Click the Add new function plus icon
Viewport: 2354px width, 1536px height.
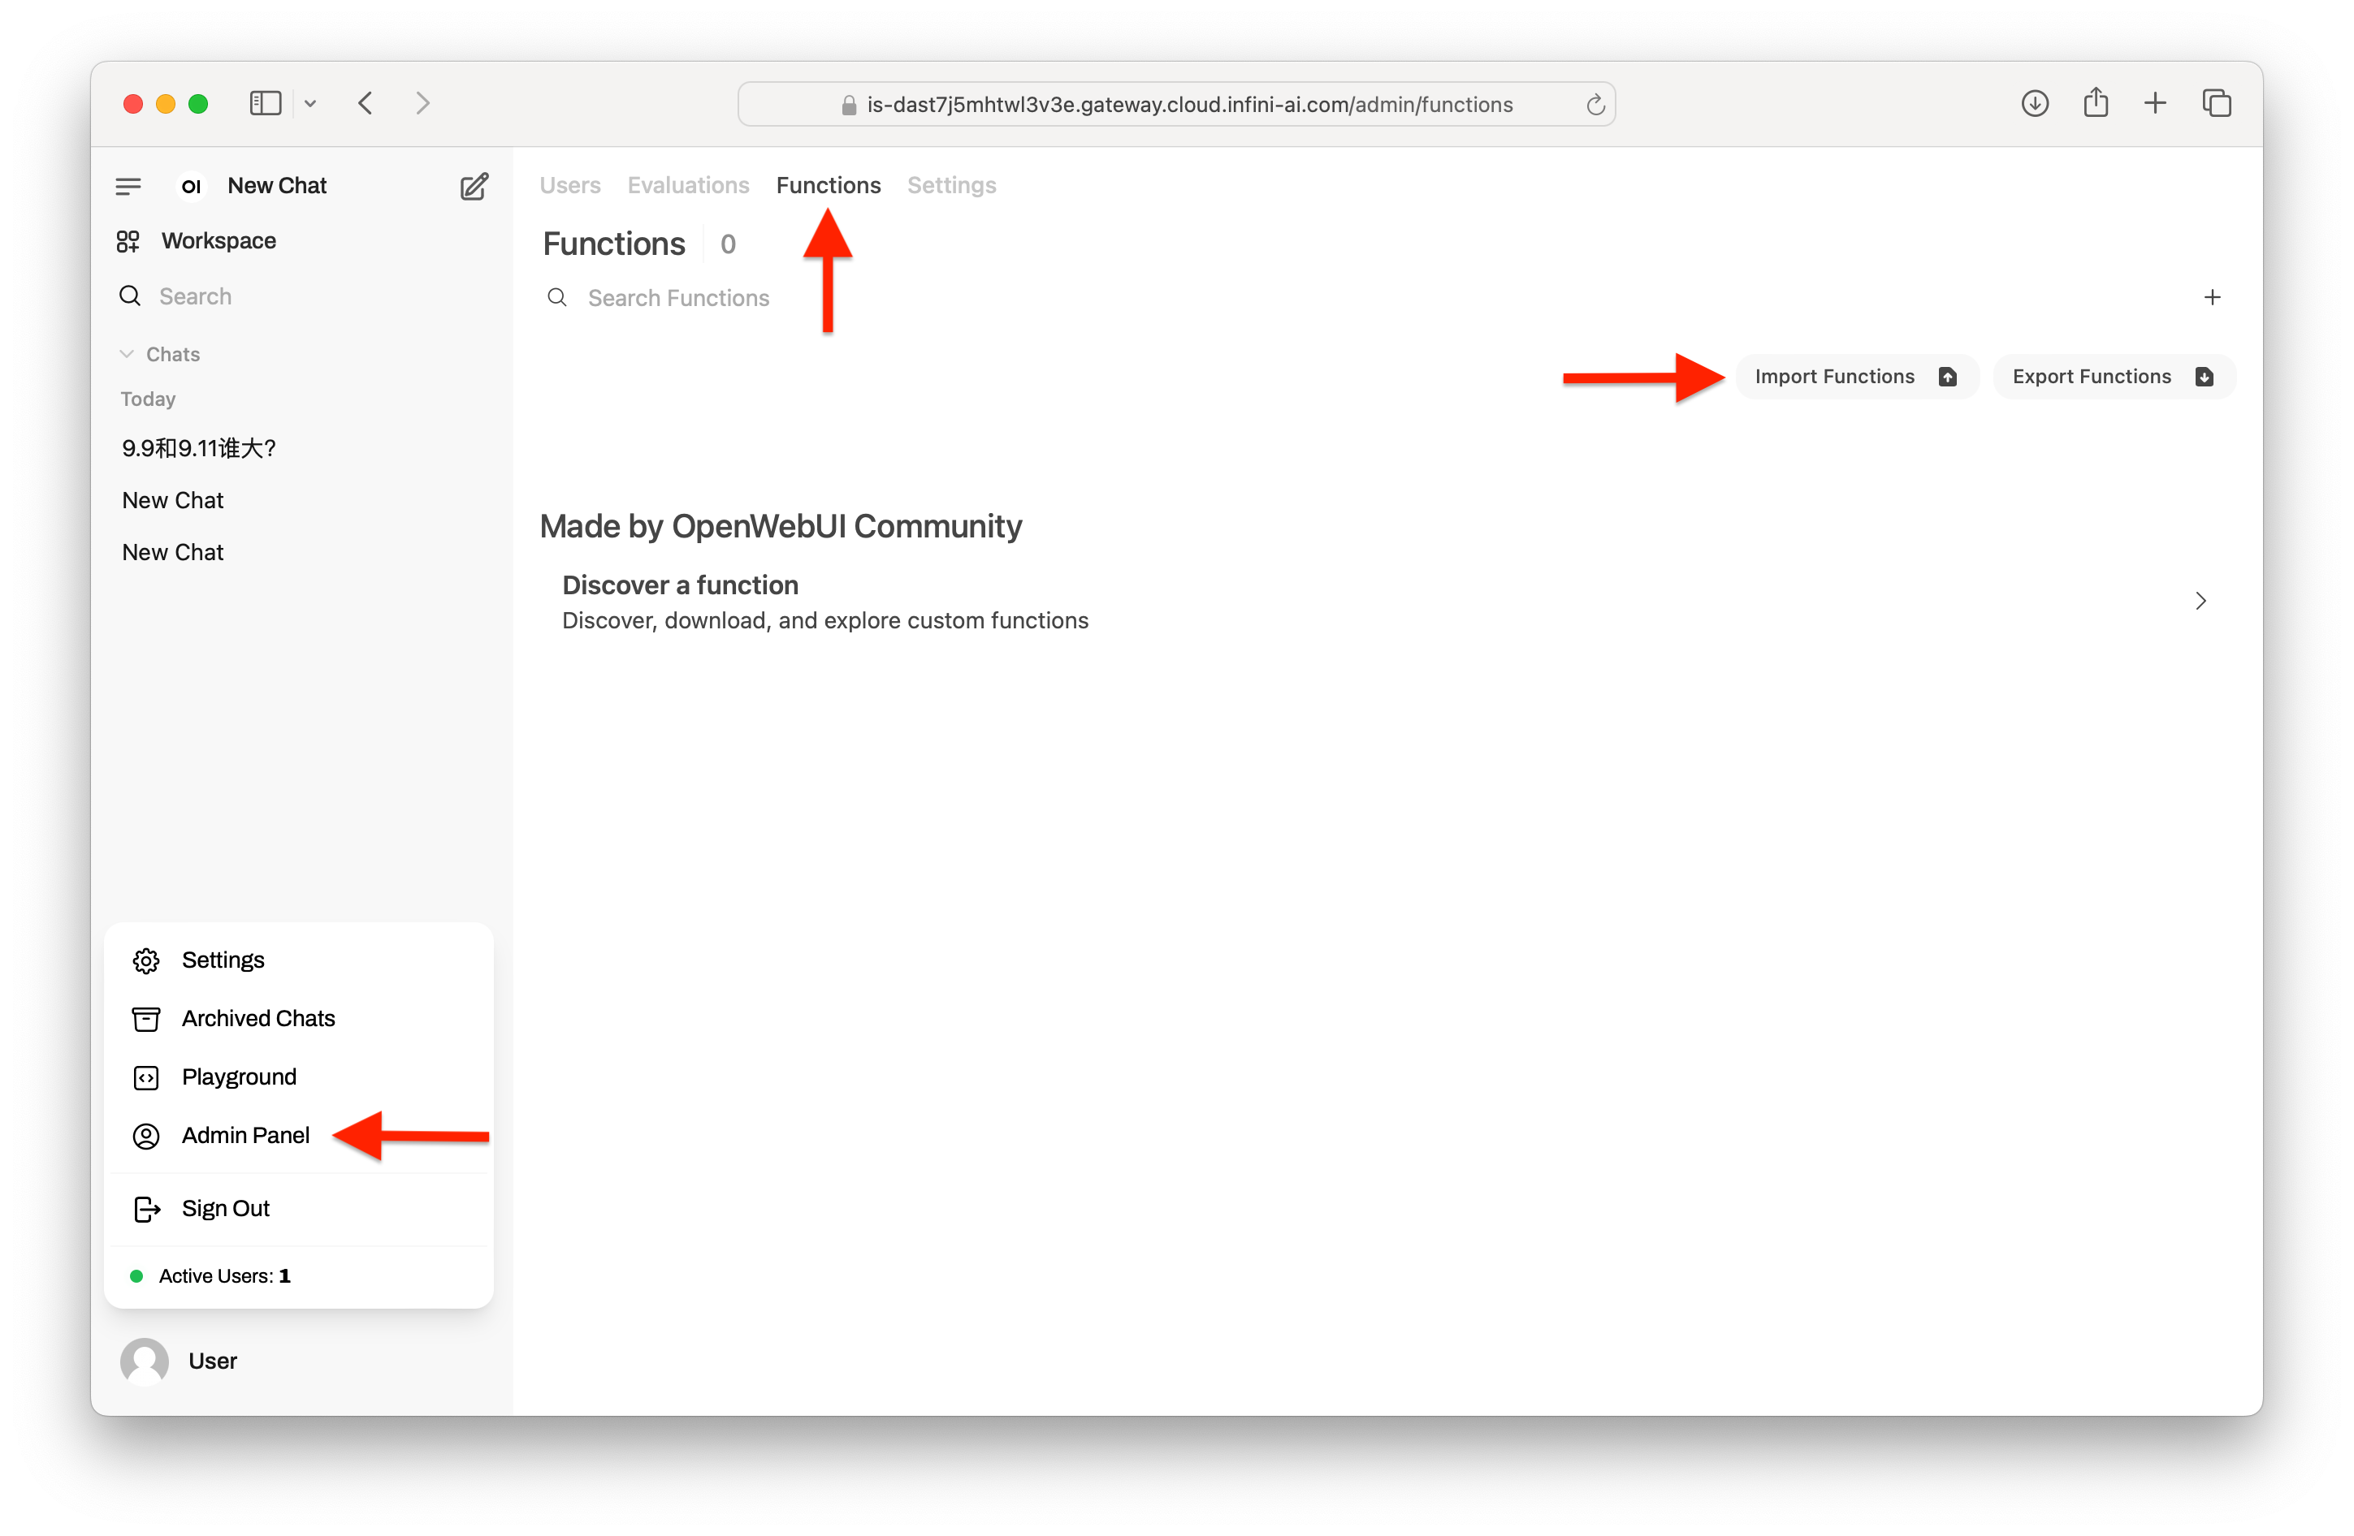(x=2212, y=296)
